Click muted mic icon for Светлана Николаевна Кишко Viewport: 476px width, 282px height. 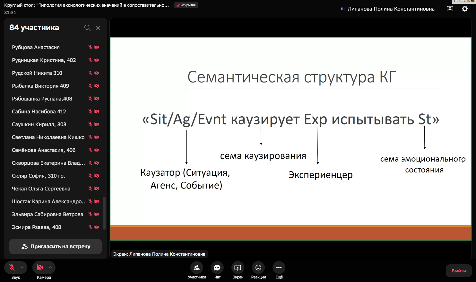(x=90, y=137)
